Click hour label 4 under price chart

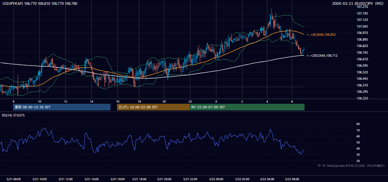(x=267, y=101)
